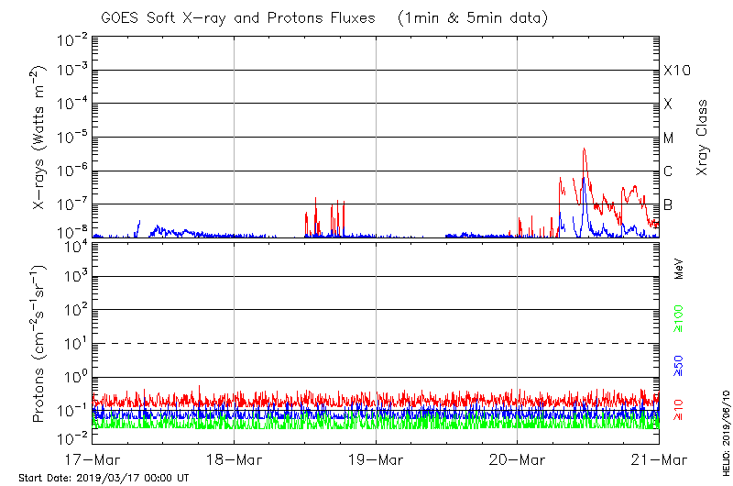Click the X-ray axis tick label 10^-8
This screenshot has height=486, width=733.
[x=72, y=232]
